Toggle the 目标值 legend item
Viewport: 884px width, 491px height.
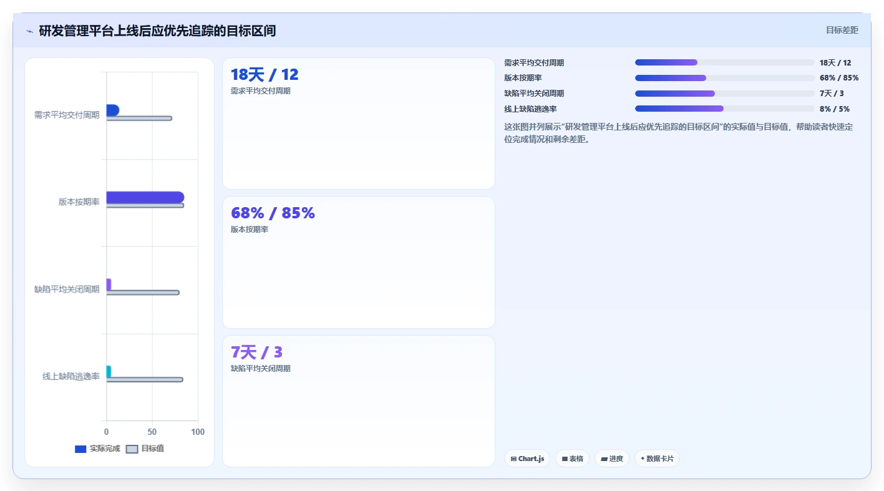[x=145, y=449]
